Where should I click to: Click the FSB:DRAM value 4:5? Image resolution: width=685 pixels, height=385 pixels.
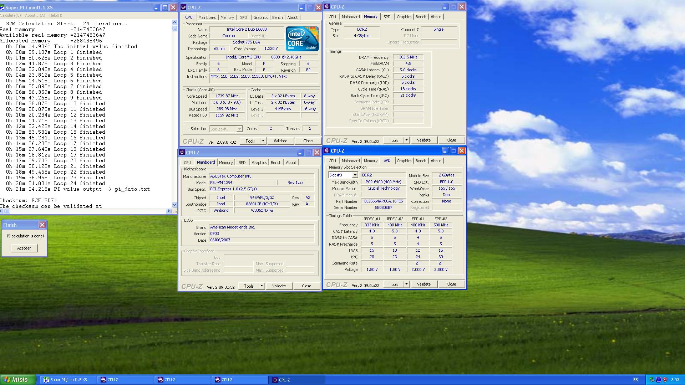tap(408, 63)
